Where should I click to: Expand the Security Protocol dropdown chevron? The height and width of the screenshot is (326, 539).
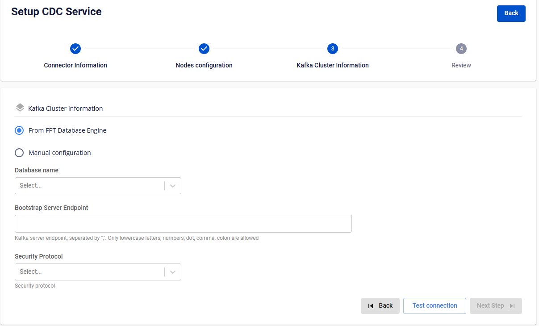tap(173, 272)
